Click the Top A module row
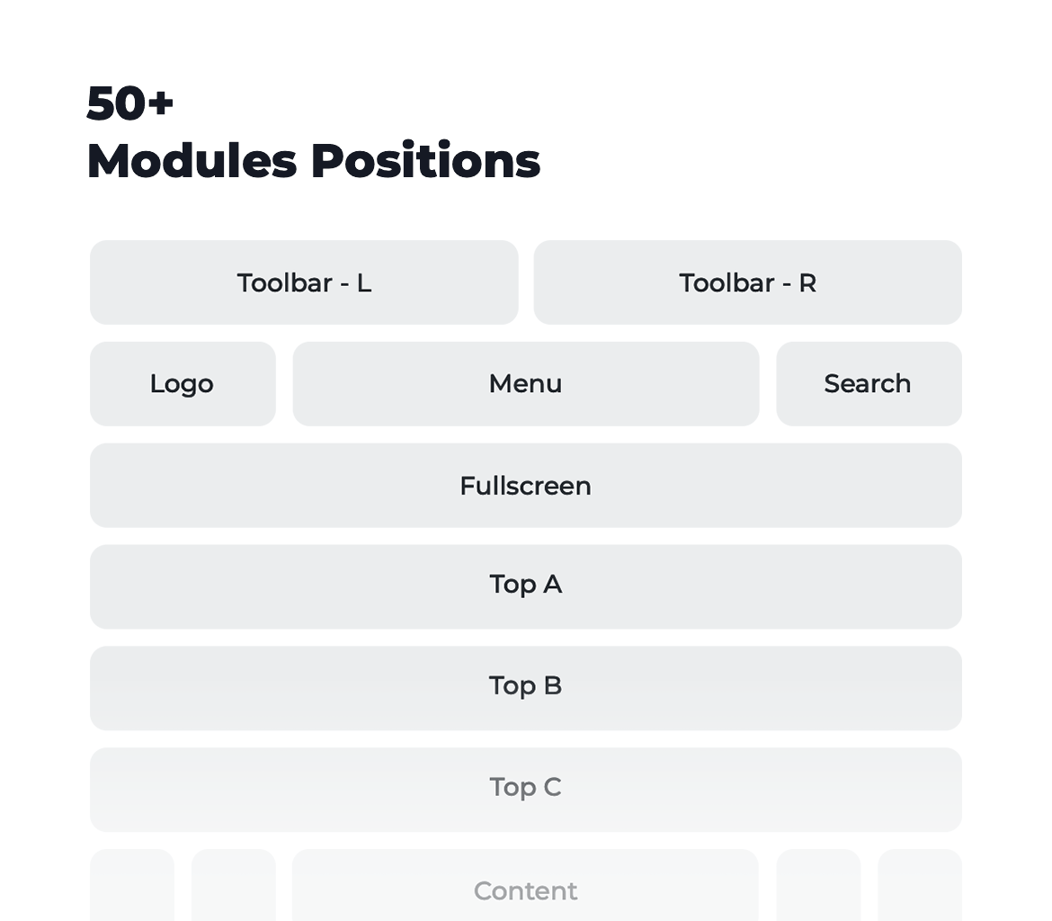 pos(526,586)
